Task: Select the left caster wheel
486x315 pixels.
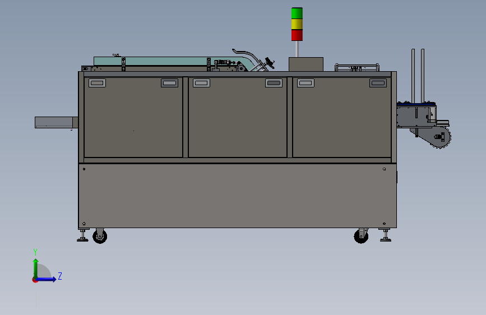Action: [x=100, y=237]
